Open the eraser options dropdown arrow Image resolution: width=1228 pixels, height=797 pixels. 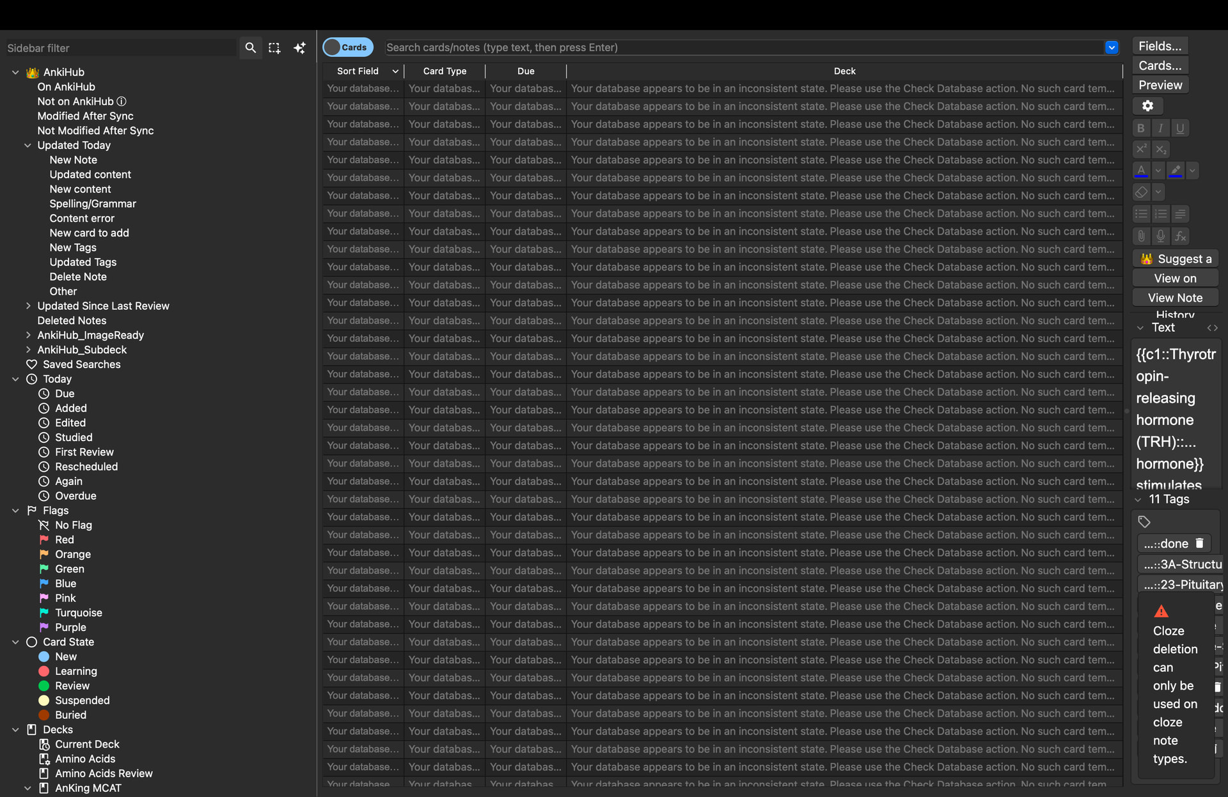click(1158, 192)
